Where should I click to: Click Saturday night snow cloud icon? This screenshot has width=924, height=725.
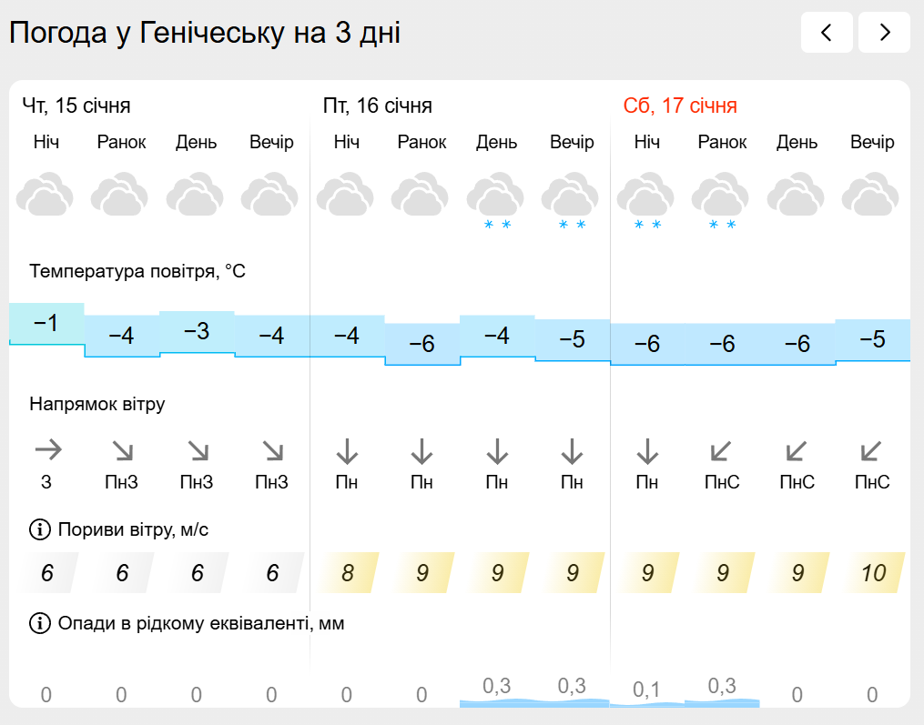pyautogui.click(x=646, y=200)
